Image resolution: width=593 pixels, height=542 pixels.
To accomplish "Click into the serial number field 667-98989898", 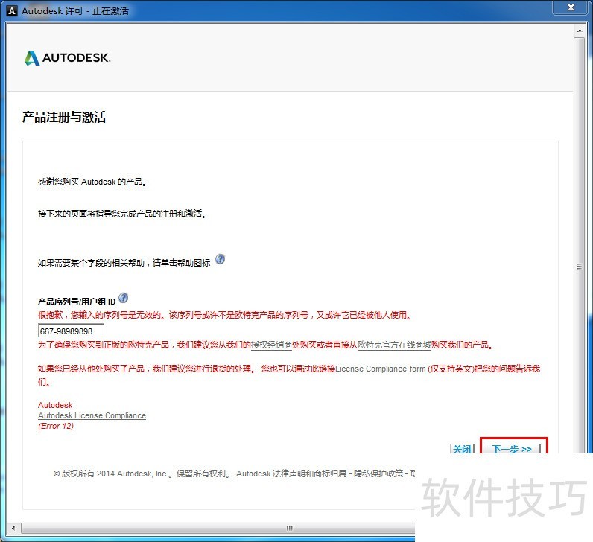I will coord(71,331).
